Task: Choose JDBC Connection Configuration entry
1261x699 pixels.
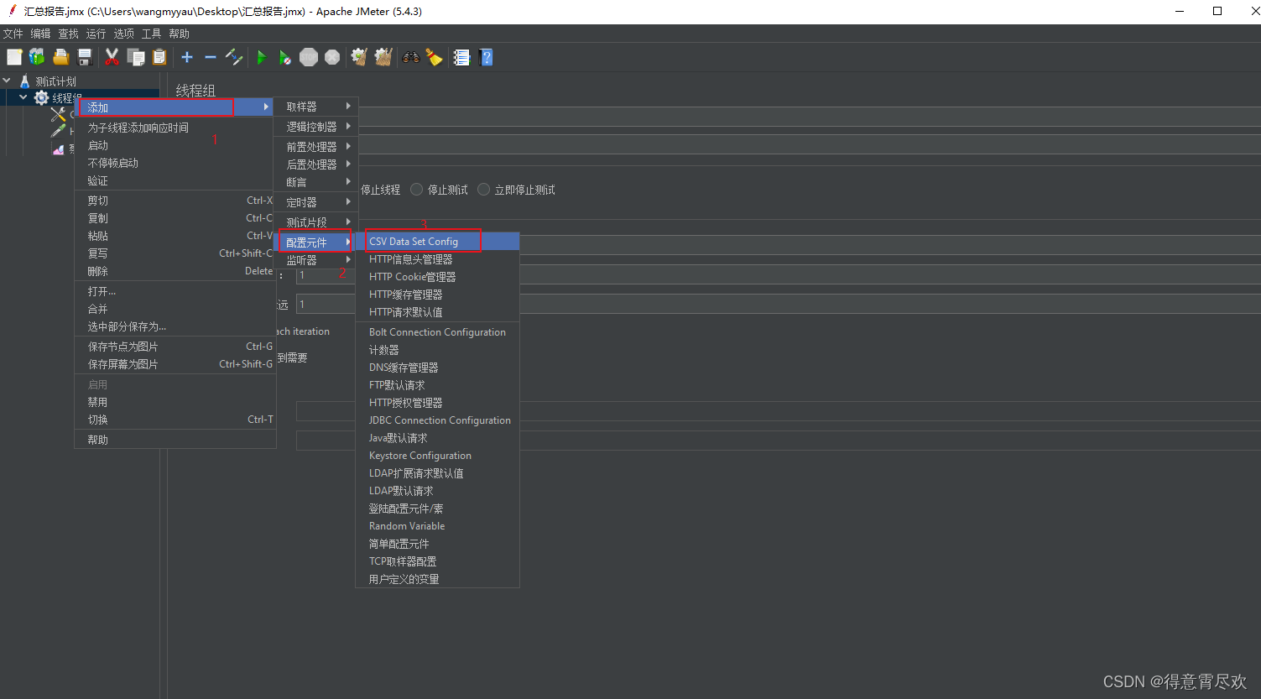Action: (x=438, y=420)
